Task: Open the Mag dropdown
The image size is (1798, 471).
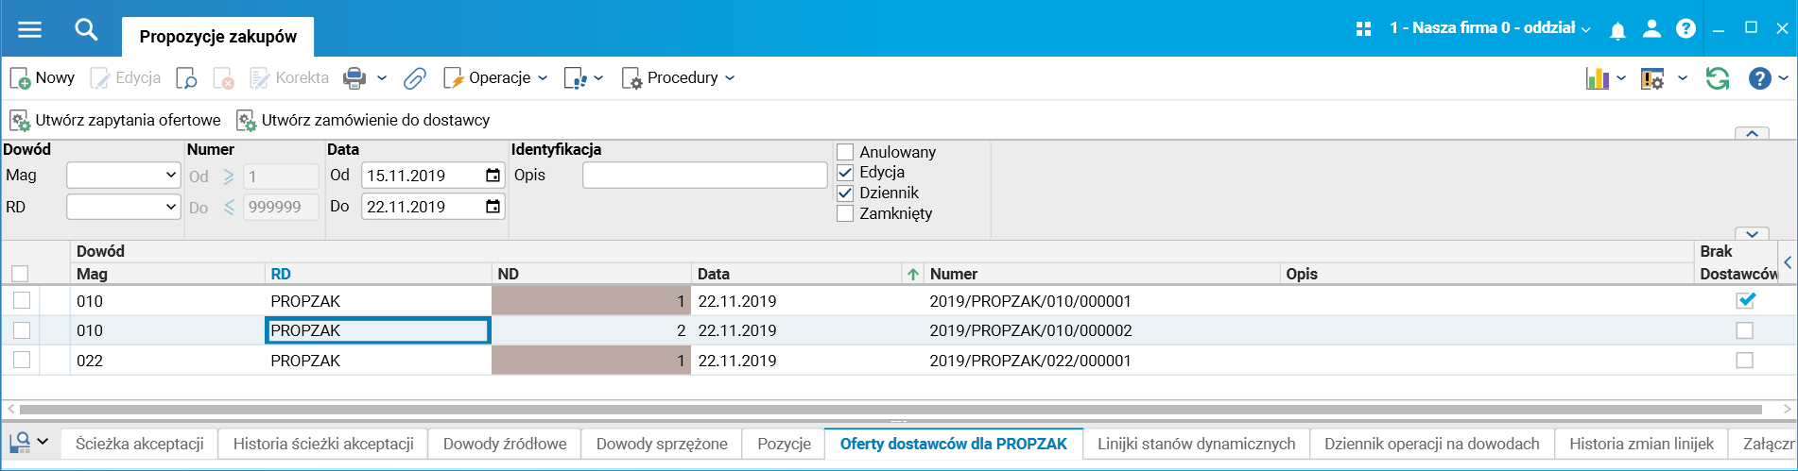Action: click(x=124, y=176)
